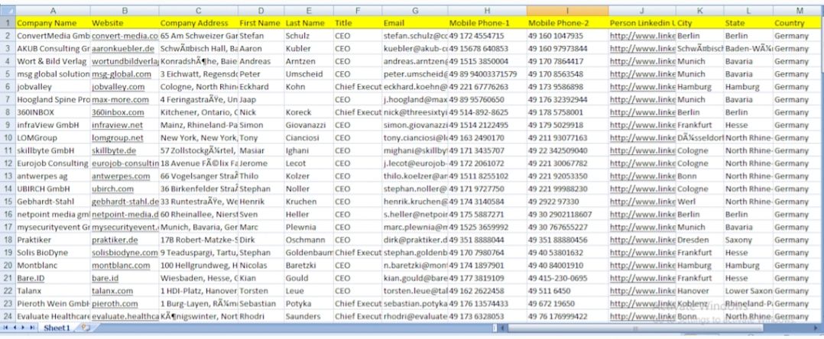Select row 12 header

(8, 163)
